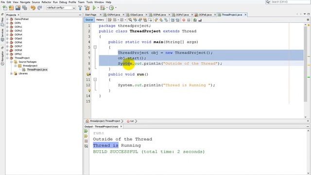The image size is (311, 175).
Task: Open the File menu
Action: [x=3, y=2]
